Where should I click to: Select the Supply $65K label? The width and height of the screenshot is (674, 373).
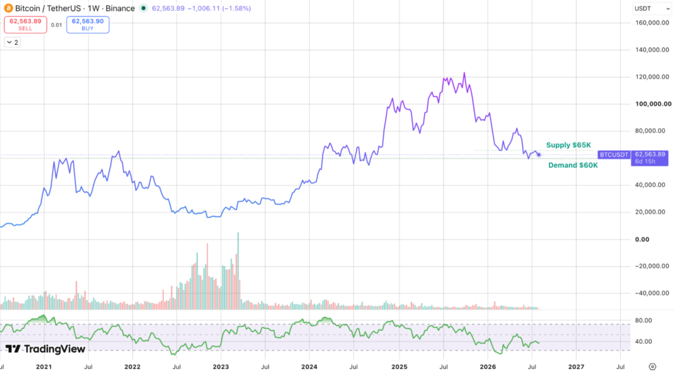tap(568, 145)
